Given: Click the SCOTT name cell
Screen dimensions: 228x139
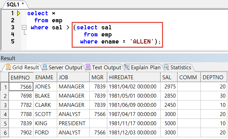Looking at the screenshot, I should [45, 114].
